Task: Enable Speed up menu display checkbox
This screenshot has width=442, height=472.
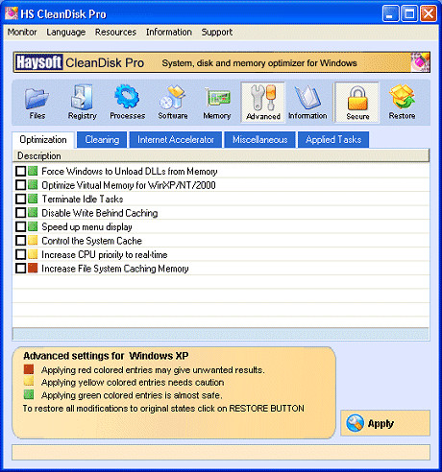Action: pyautogui.click(x=21, y=226)
